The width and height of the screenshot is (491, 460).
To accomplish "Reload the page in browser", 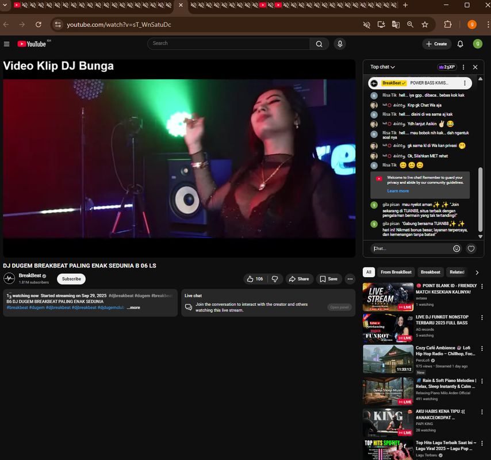I will tap(38, 24).
